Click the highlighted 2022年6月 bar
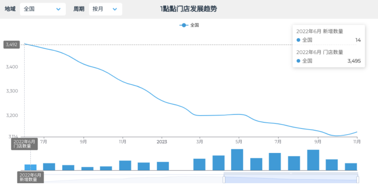The width and height of the screenshot is (378, 185). (x=30, y=167)
